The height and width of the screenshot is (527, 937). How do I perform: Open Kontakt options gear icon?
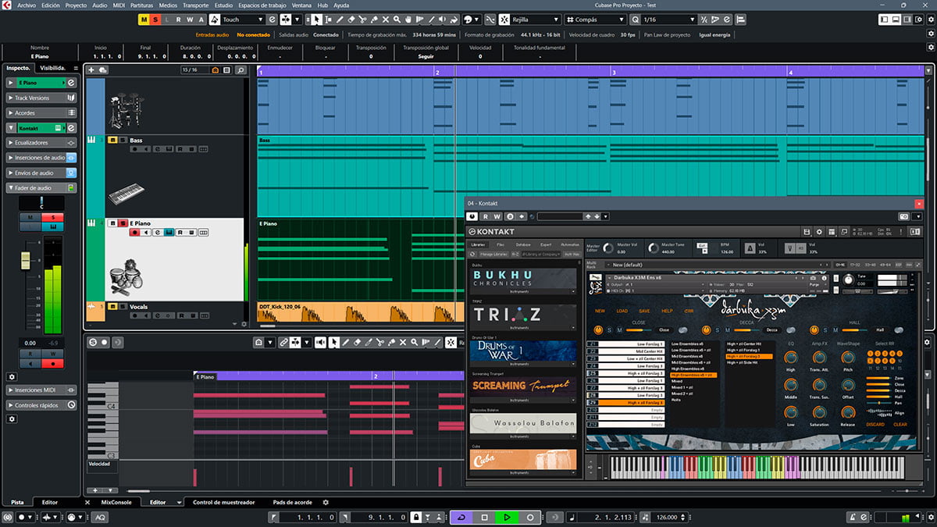coord(819,232)
